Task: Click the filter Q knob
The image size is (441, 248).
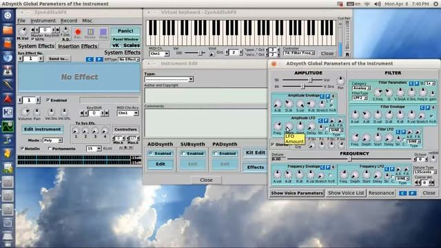Action: (389, 92)
